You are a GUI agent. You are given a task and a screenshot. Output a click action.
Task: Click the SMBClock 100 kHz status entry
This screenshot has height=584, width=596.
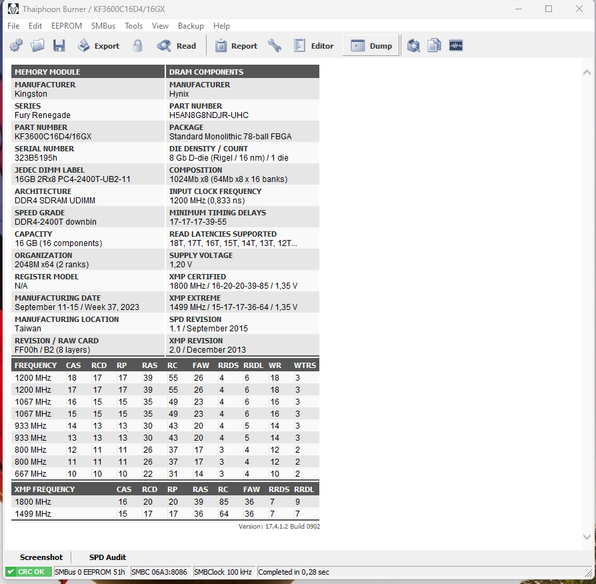(x=223, y=572)
